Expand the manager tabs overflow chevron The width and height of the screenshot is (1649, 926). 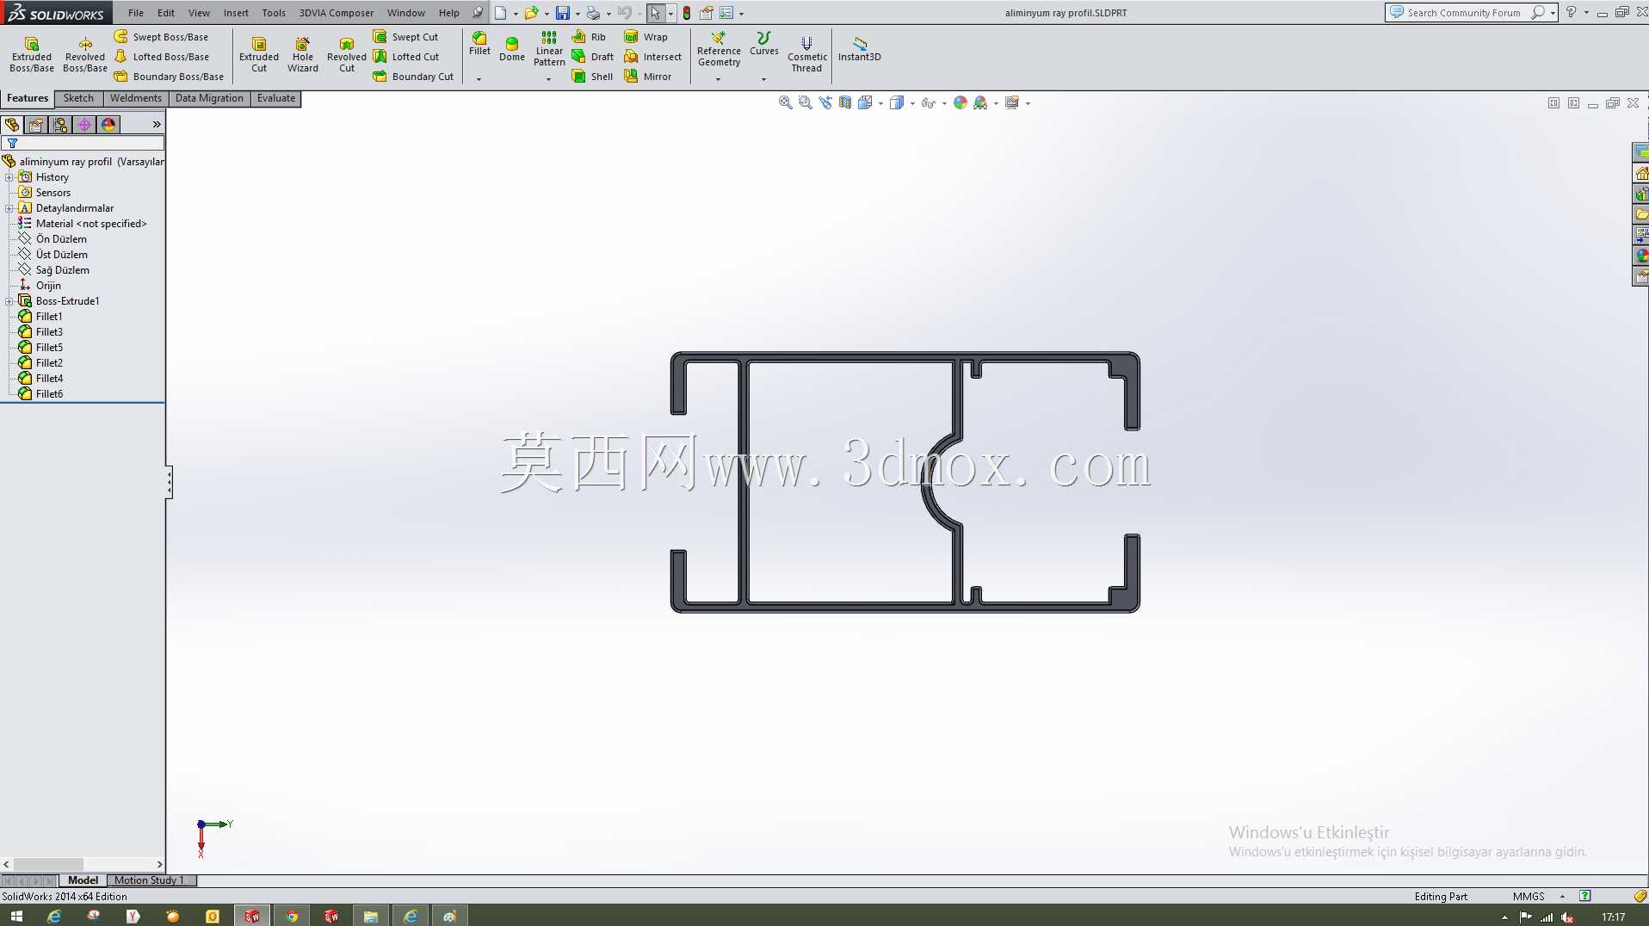[157, 125]
